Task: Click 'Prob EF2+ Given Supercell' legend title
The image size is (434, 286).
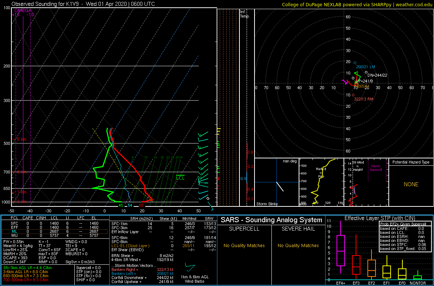Action: [x=402, y=224]
